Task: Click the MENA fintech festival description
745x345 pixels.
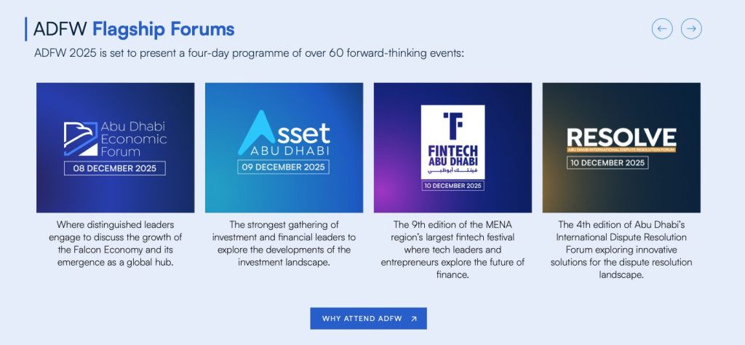Action: click(453, 250)
